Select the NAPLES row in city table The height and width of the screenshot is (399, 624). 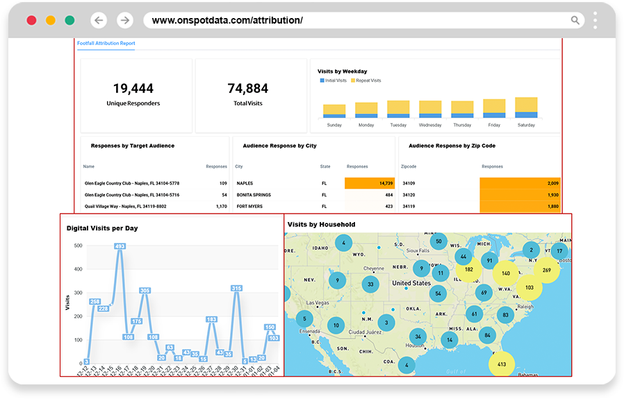coord(314,183)
